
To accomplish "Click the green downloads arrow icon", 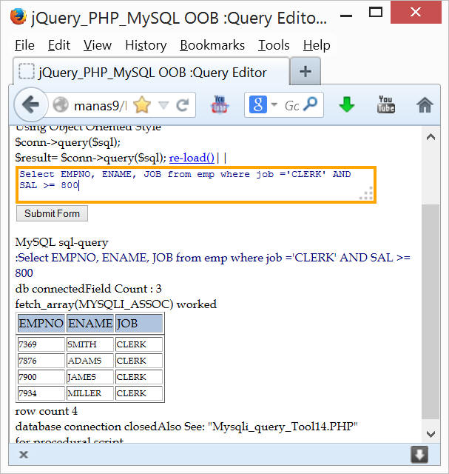I will click(347, 105).
